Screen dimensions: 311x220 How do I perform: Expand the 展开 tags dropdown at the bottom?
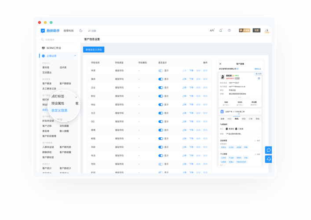pyautogui.click(x=223, y=165)
